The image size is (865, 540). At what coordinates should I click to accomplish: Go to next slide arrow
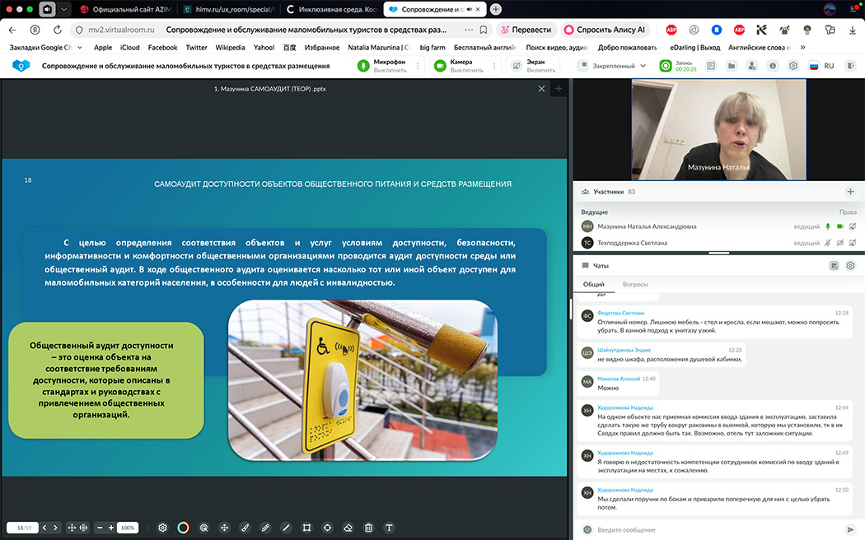coord(55,528)
